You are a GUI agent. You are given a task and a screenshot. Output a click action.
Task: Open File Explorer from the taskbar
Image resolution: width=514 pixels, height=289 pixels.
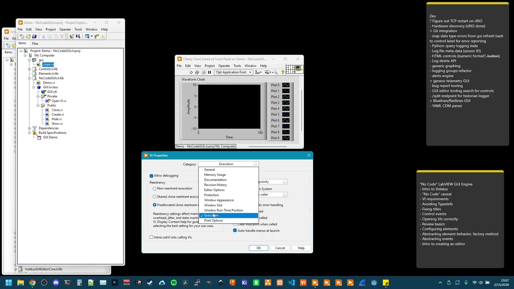point(20,283)
